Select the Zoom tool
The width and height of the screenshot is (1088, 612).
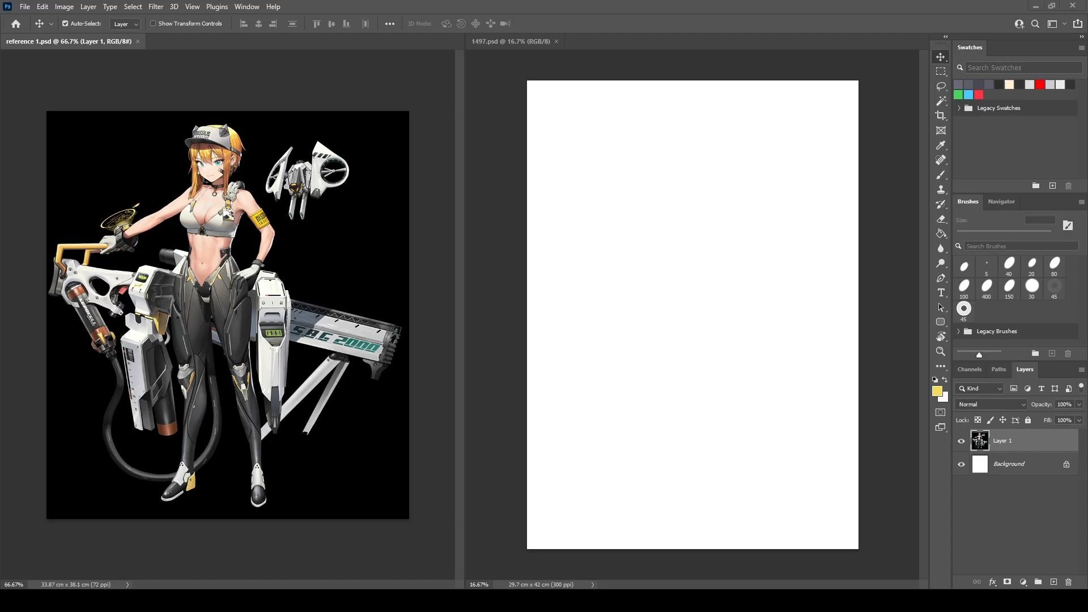click(941, 351)
